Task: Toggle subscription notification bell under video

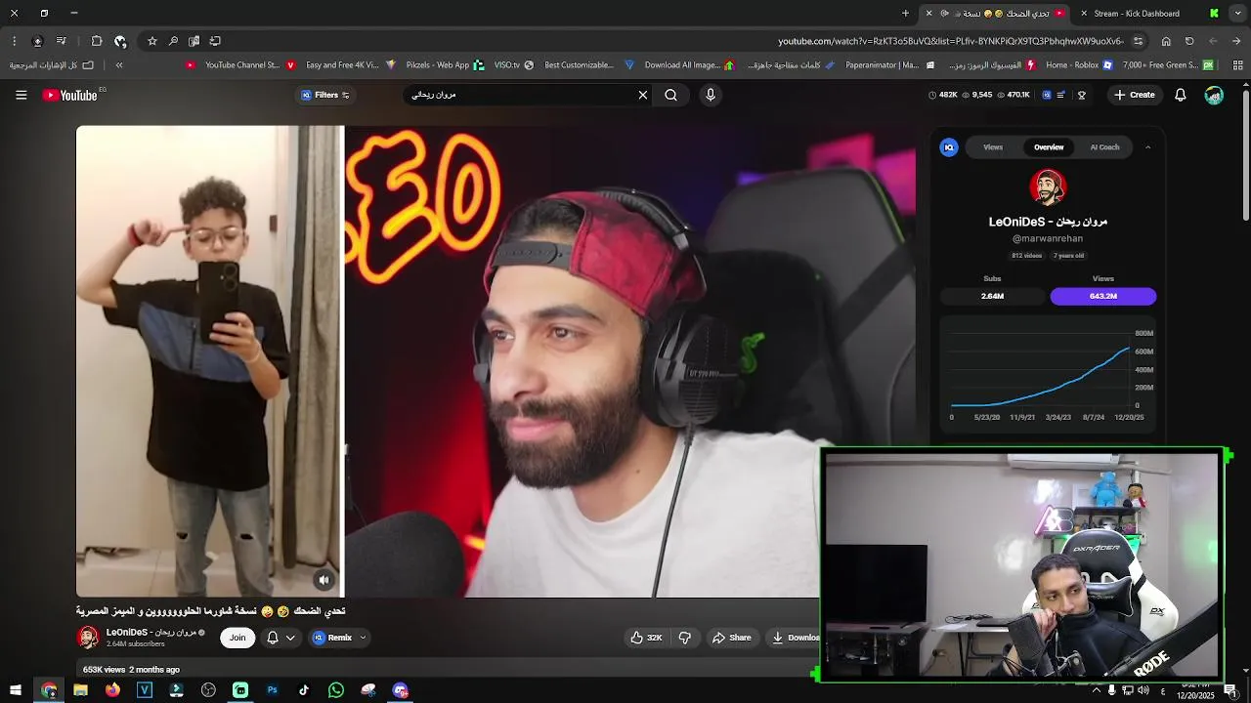Action: point(273,638)
